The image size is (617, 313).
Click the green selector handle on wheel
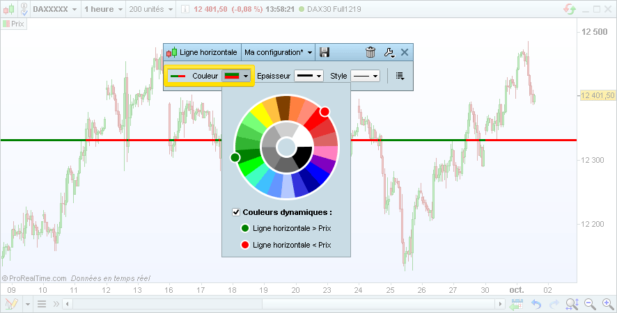coord(235,157)
